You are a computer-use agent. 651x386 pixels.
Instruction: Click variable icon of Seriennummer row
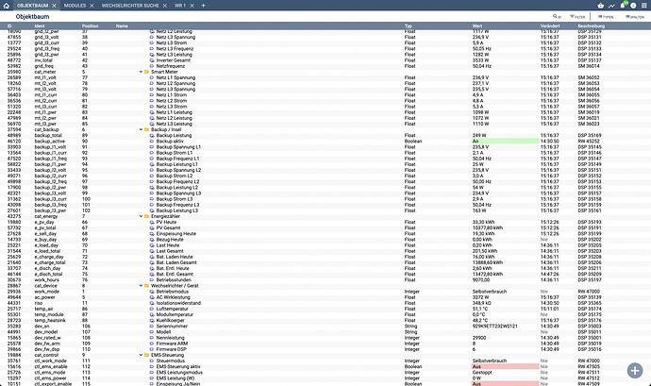(152, 327)
